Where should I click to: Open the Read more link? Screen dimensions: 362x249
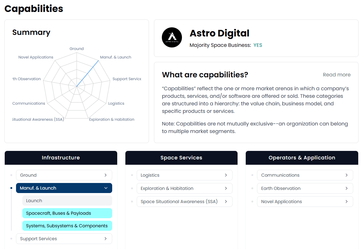[x=337, y=75]
